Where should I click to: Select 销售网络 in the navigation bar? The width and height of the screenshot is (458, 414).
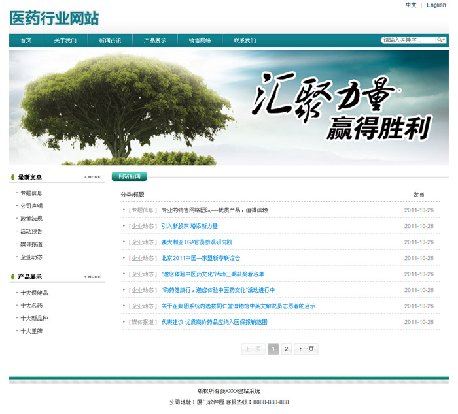[x=200, y=40]
